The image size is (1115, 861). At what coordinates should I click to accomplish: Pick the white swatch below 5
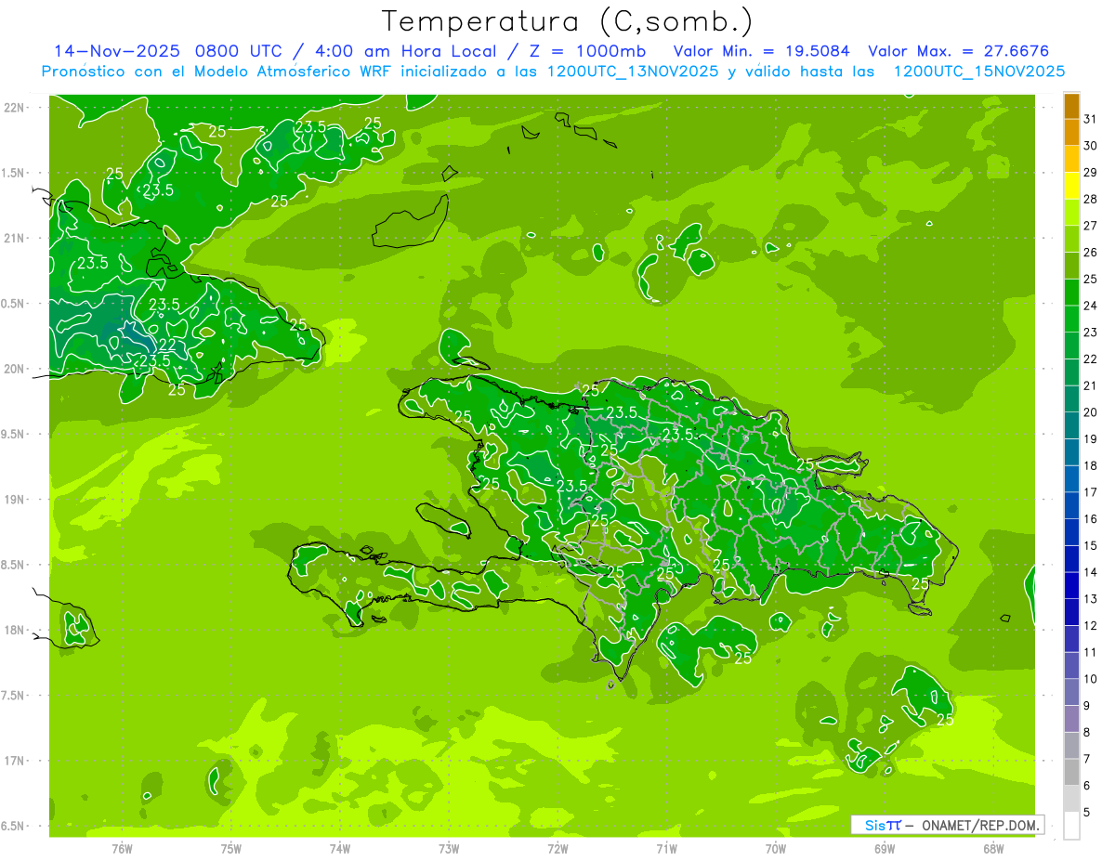1071,826
